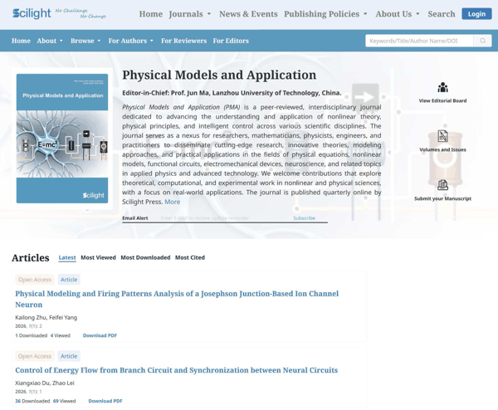The height and width of the screenshot is (410, 498).
Task: Open the Josephson Junction-Based Ion Channel Neuron article
Action: click(177, 299)
